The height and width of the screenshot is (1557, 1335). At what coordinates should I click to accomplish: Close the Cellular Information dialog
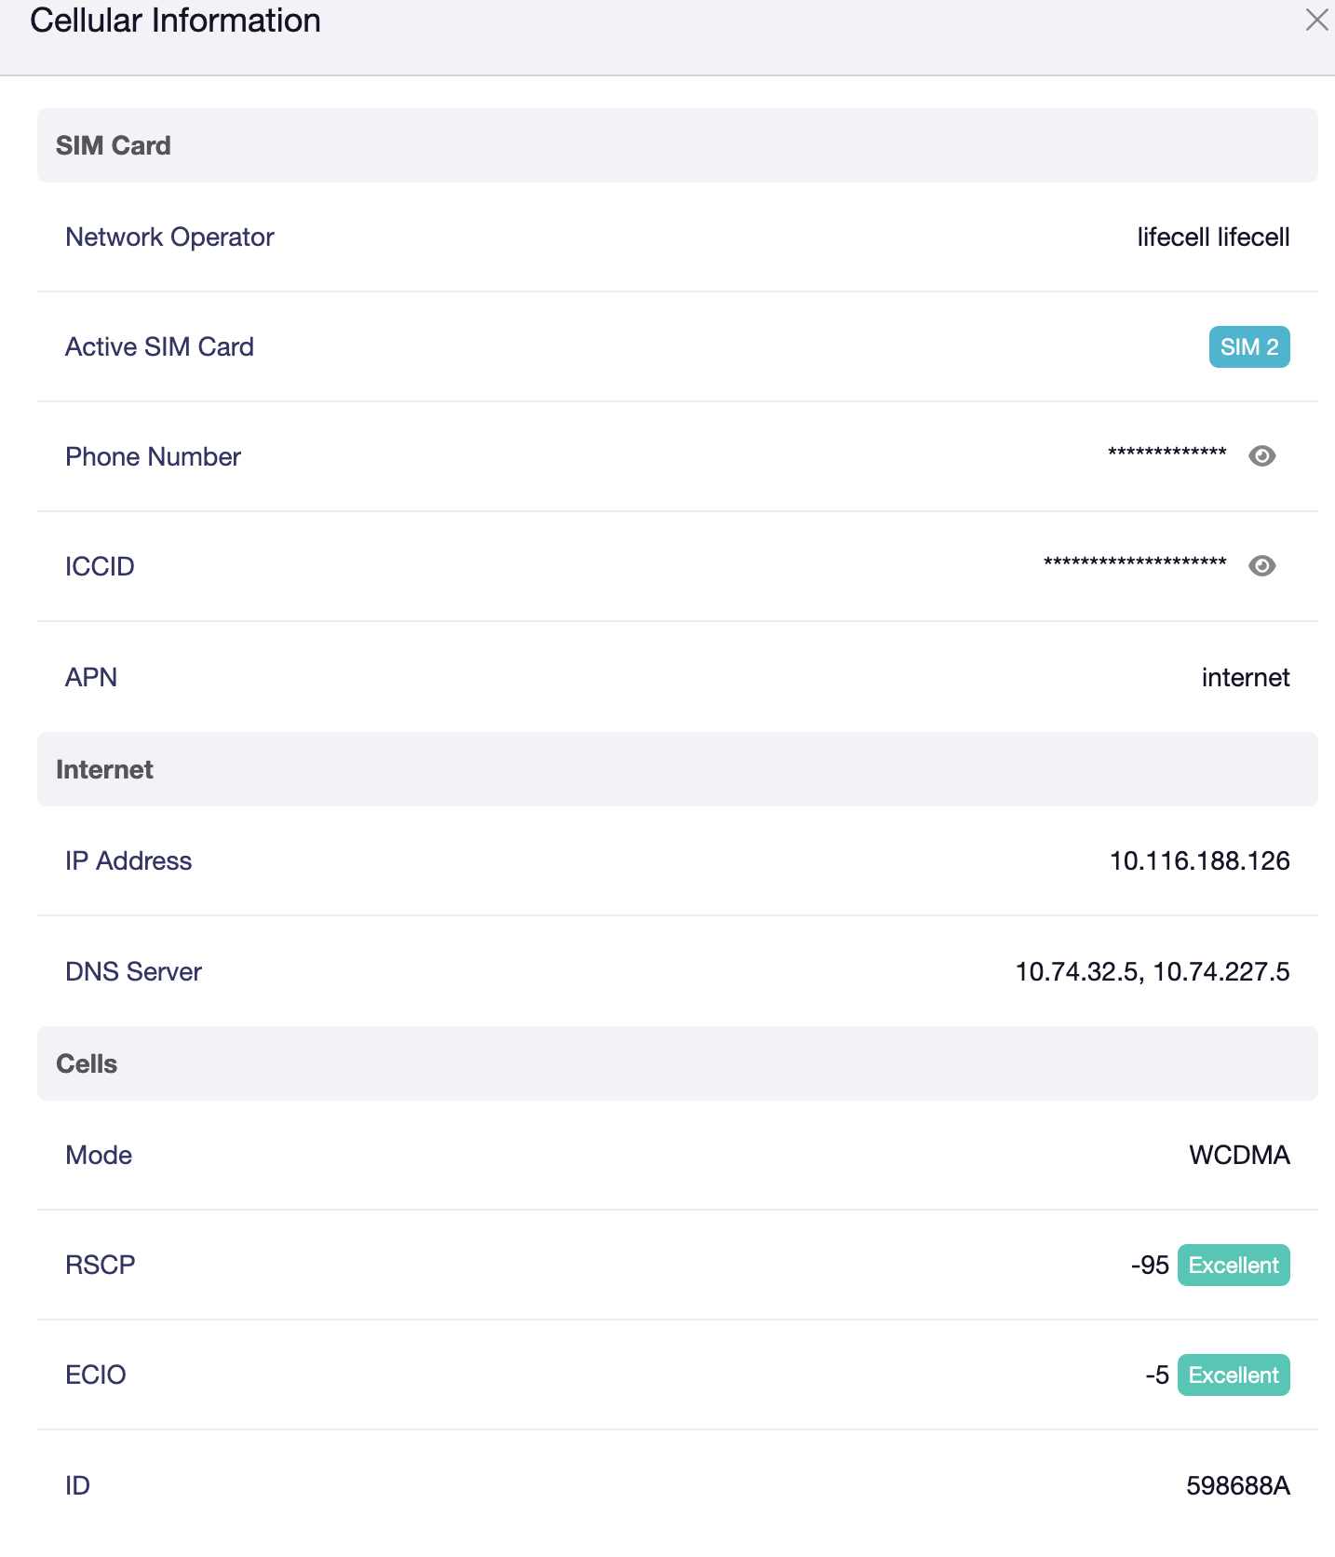tap(1316, 20)
